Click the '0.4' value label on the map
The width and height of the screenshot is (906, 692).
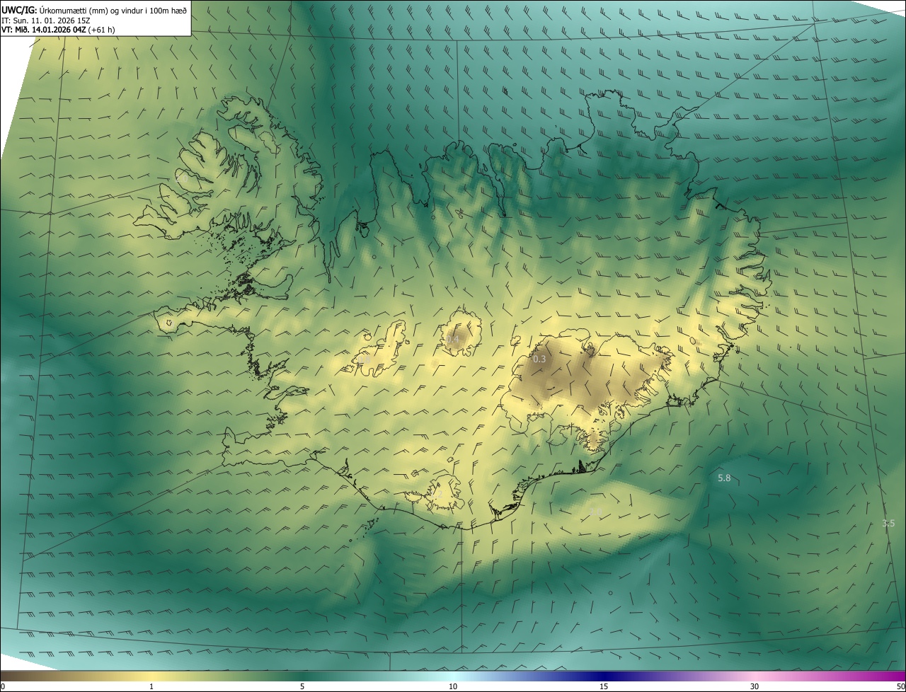pos(453,340)
